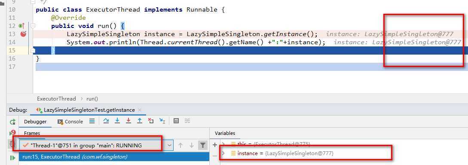
Task: Click the Drop Frame icon
Action: (x=151, y=121)
